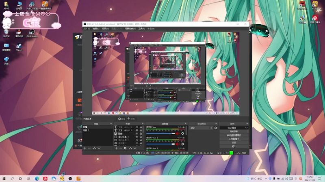
Task: Toggle visibility of the 图像 source
Action: tap(137, 133)
